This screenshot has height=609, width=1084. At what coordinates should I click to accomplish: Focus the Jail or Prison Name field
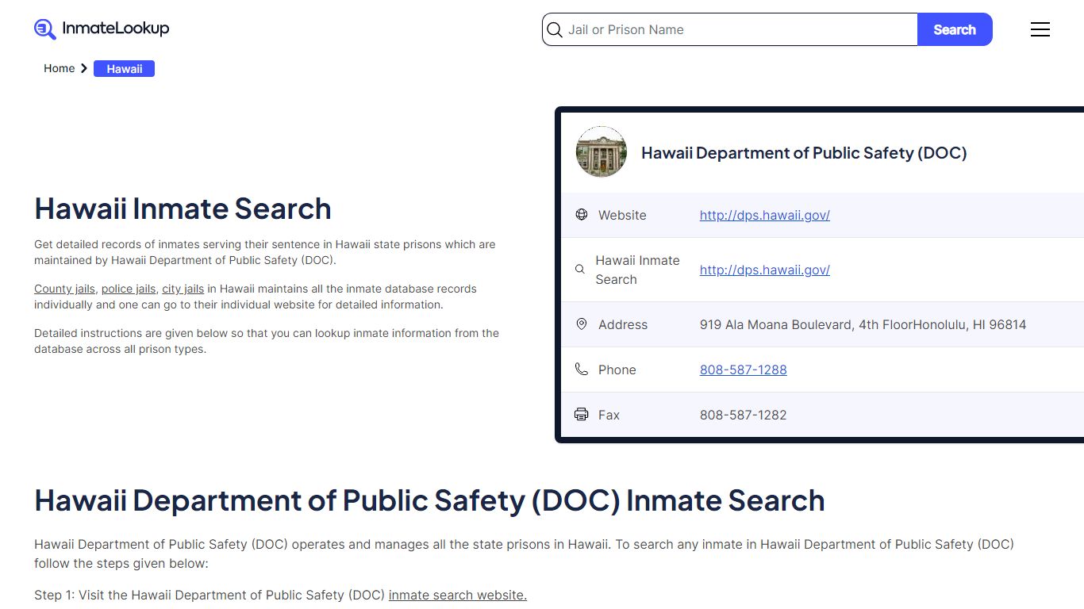point(730,29)
